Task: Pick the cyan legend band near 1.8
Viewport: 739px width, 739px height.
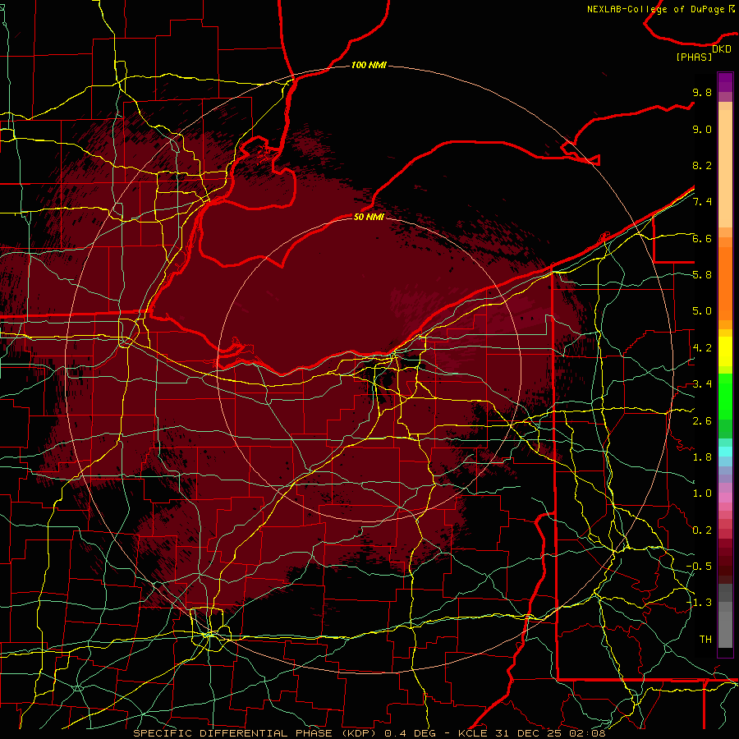Action: coord(725,452)
